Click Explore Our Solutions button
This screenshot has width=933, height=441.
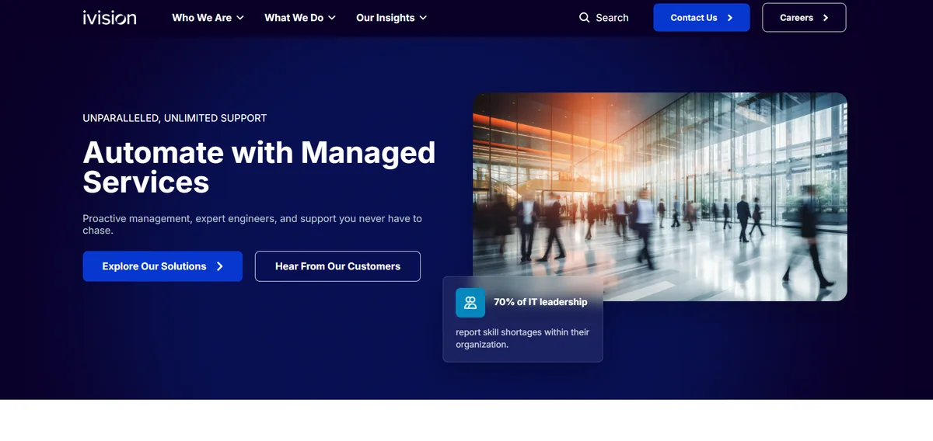(162, 266)
